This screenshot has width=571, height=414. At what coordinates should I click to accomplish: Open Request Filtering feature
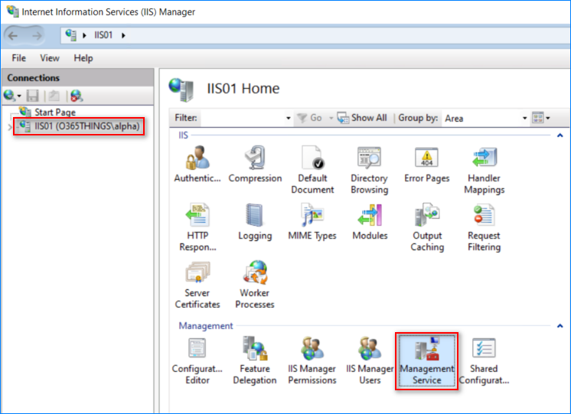tap(484, 227)
